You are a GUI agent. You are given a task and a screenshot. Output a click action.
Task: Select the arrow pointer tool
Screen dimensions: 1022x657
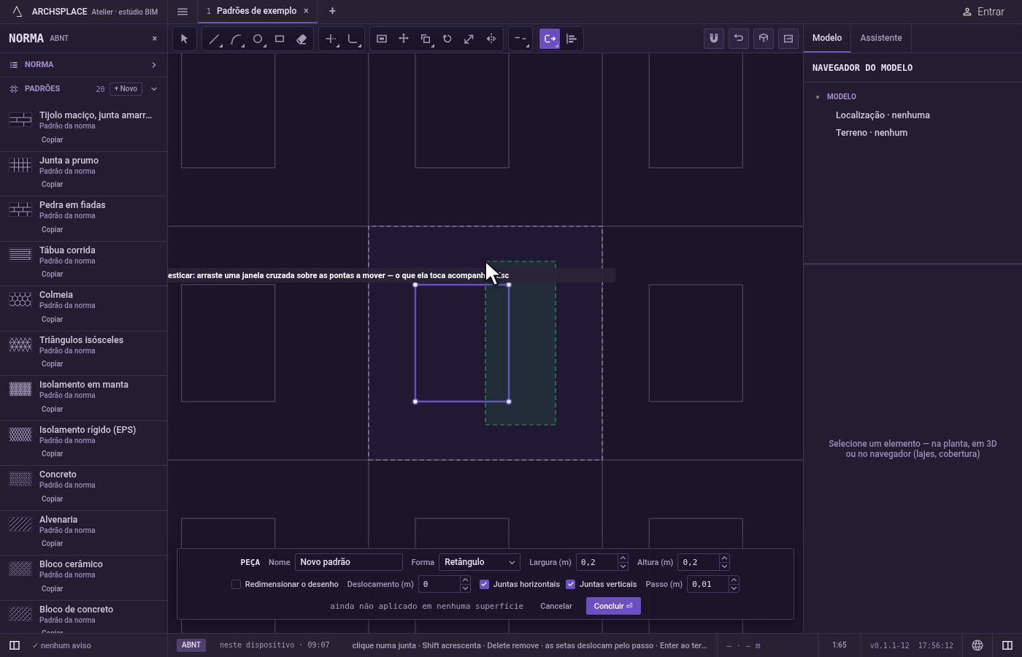point(184,39)
